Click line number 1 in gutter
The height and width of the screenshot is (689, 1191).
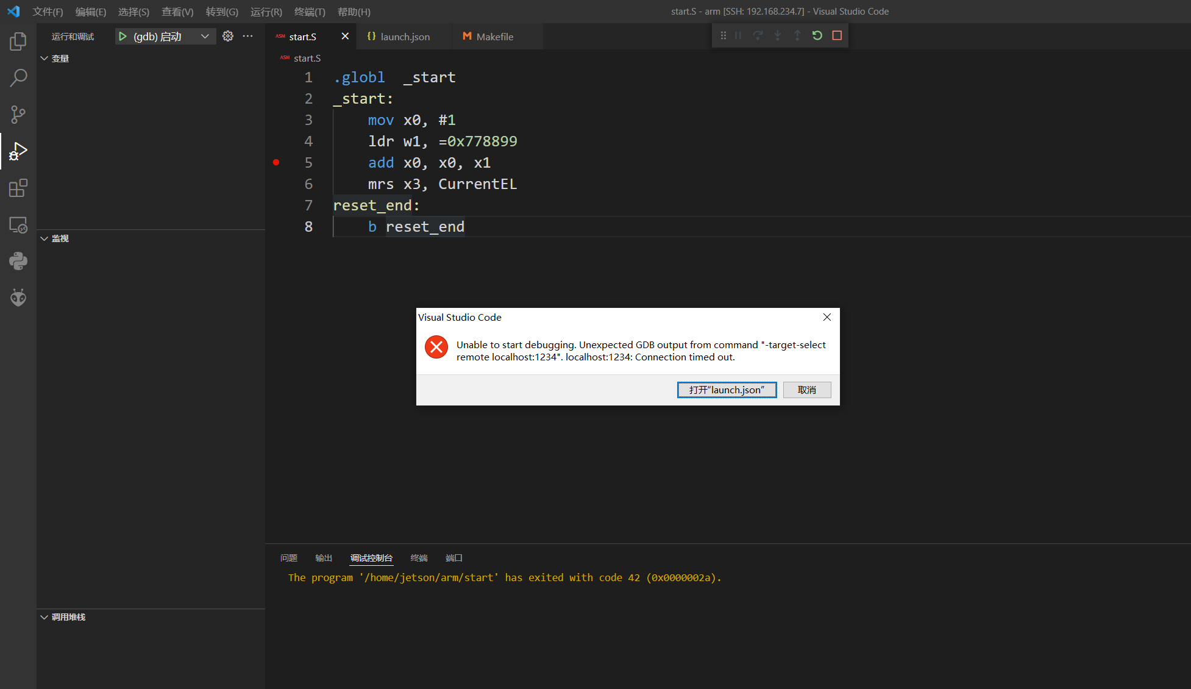click(308, 77)
